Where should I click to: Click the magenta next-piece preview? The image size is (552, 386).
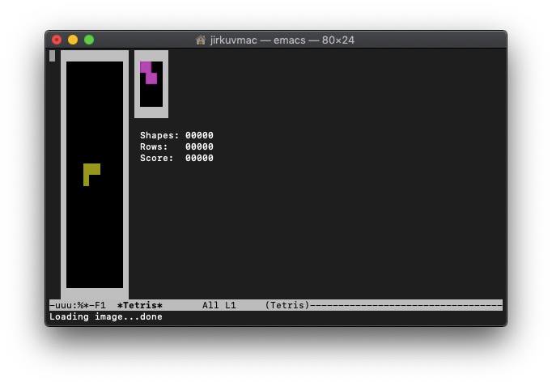[149, 73]
